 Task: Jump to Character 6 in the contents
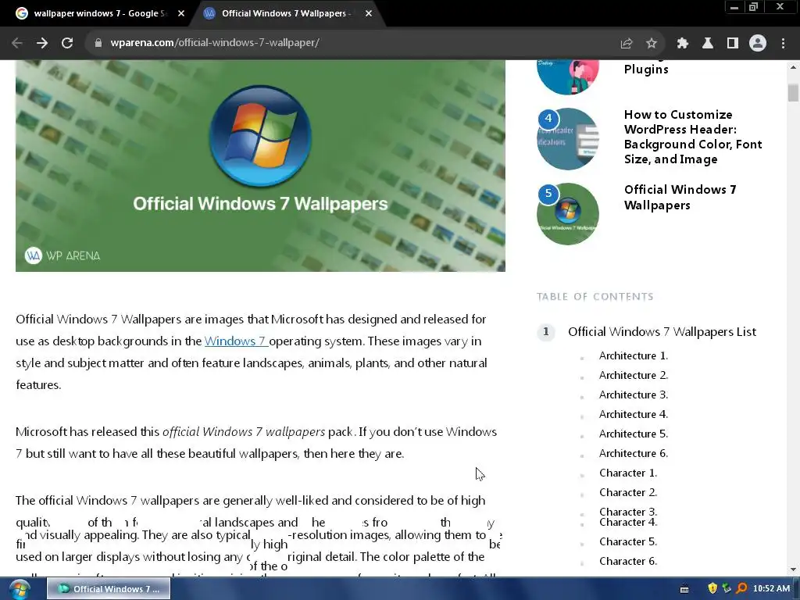click(x=628, y=561)
